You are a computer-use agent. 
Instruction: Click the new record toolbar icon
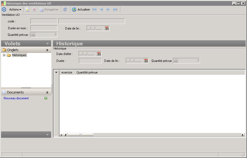click(x=27, y=9)
